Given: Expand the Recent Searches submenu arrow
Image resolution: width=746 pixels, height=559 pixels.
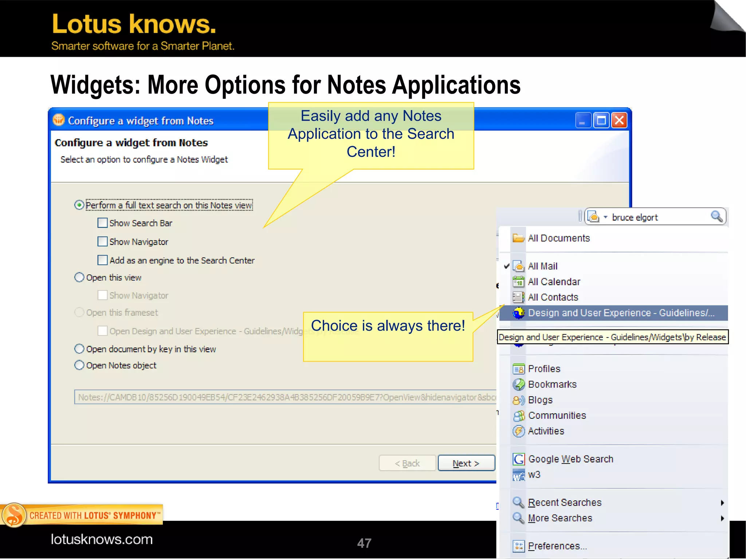Looking at the screenshot, I should (722, 503).
